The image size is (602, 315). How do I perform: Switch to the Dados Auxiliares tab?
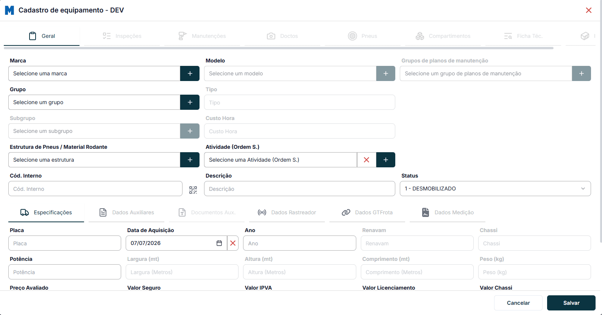(126, 212)
